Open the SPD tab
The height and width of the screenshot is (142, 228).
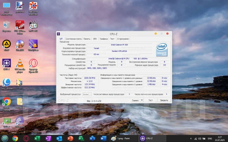click(x=95, y=39)
